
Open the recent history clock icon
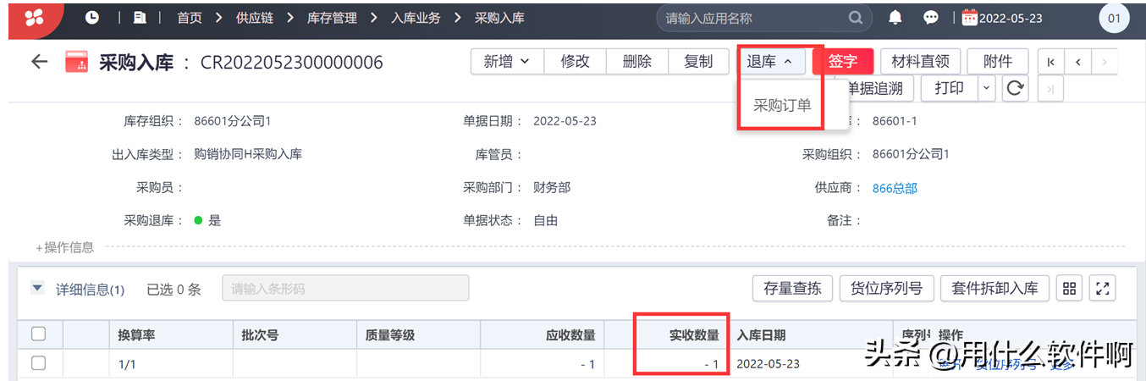[x=91, y=17]
